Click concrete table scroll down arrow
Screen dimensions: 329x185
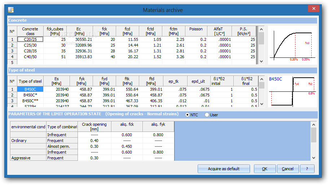click(x=261, y=61)
